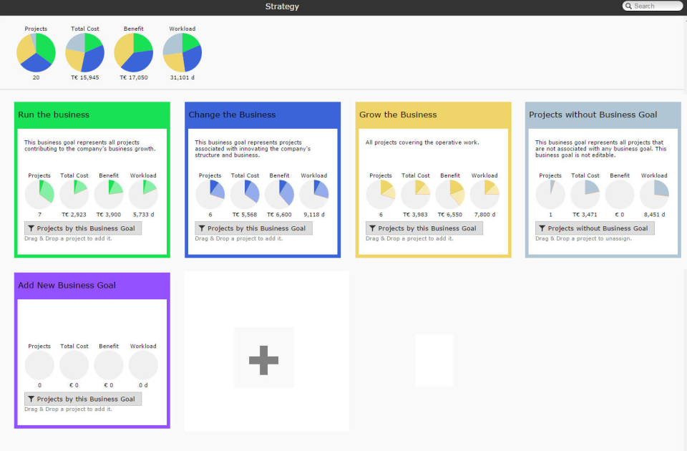The image size is (687, 451).
Task: Click Change the Business Workload pie chart
Action: pos(313,195)
